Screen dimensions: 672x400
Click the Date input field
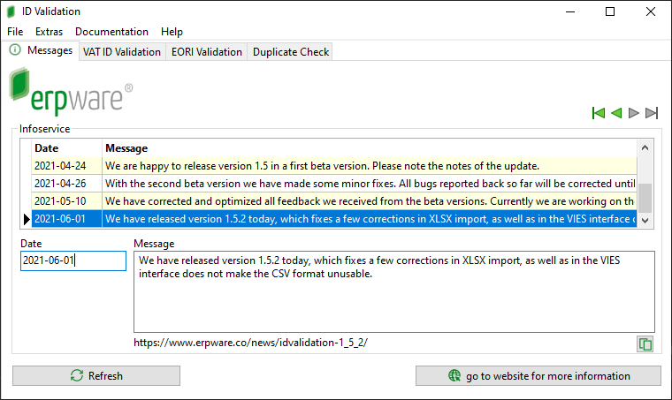pos(73,260)
